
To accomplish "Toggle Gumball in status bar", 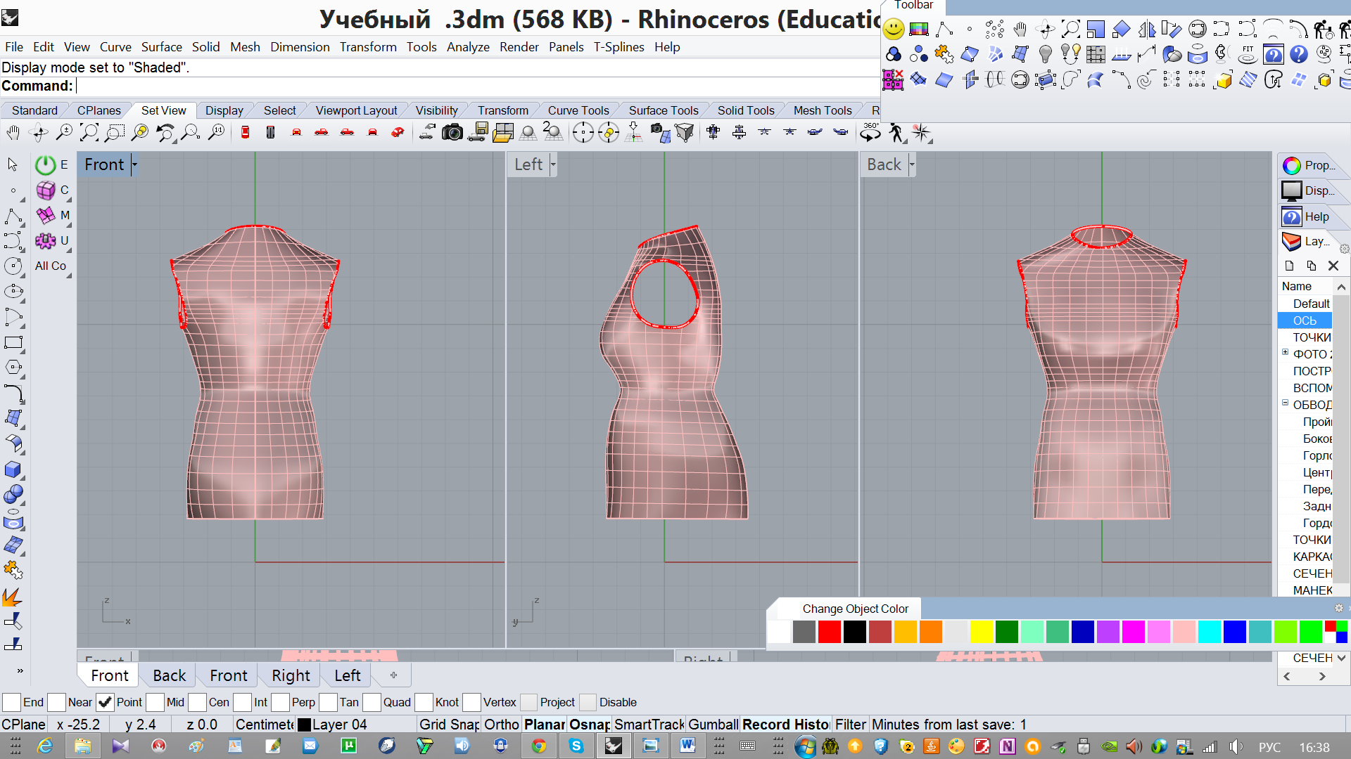I will (713, 725).
